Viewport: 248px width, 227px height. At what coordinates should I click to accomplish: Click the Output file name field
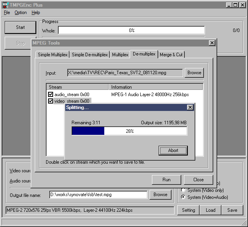coord(98,195)
